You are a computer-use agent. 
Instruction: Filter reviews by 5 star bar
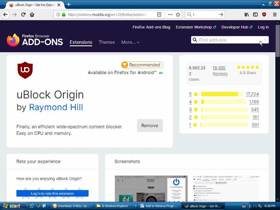221,94
